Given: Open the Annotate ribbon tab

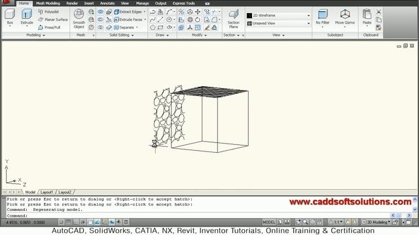Looking at the screenshot, I should click(x=107, y=3).
